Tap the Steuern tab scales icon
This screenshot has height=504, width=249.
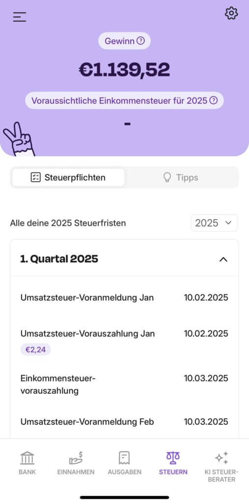pos(173,458)
